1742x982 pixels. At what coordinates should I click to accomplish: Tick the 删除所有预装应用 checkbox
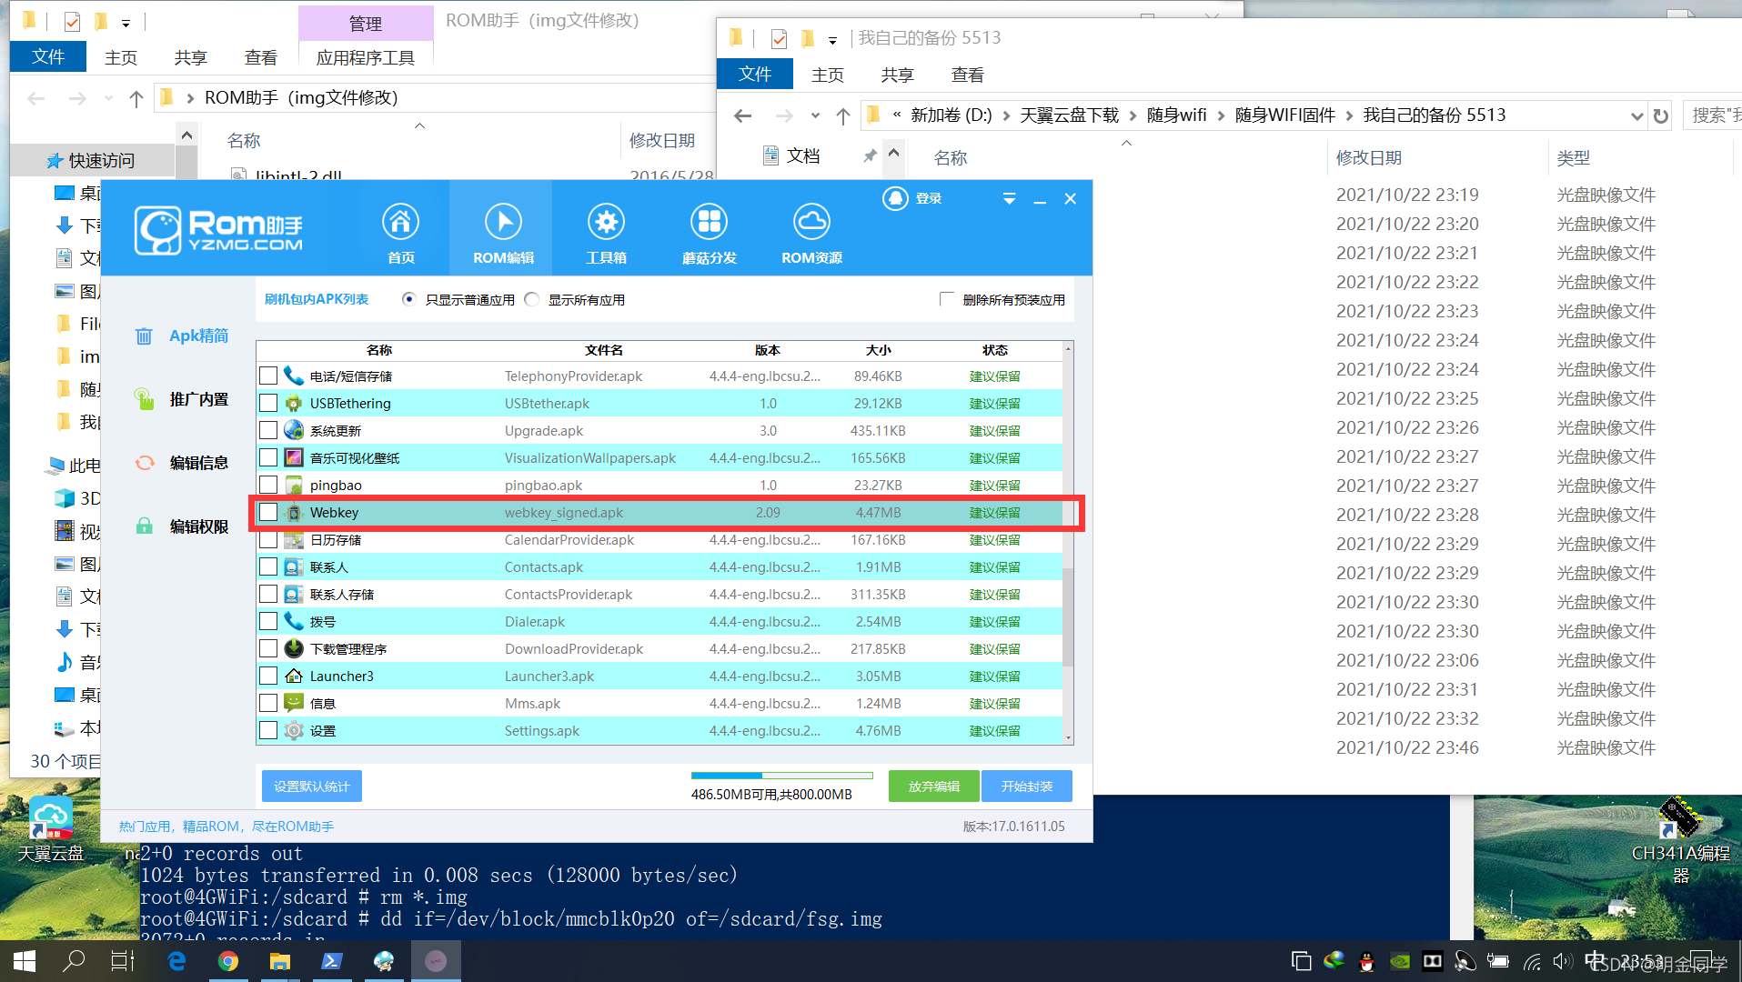(947, 299)
